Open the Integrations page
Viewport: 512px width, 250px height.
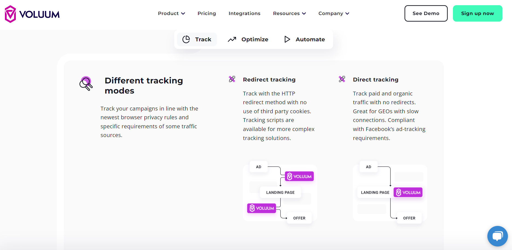coord(245,13)
